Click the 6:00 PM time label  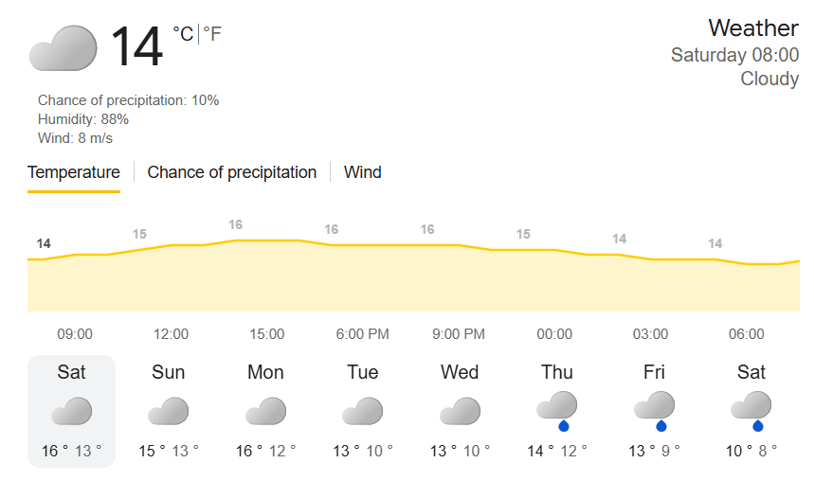pos(362,333)
